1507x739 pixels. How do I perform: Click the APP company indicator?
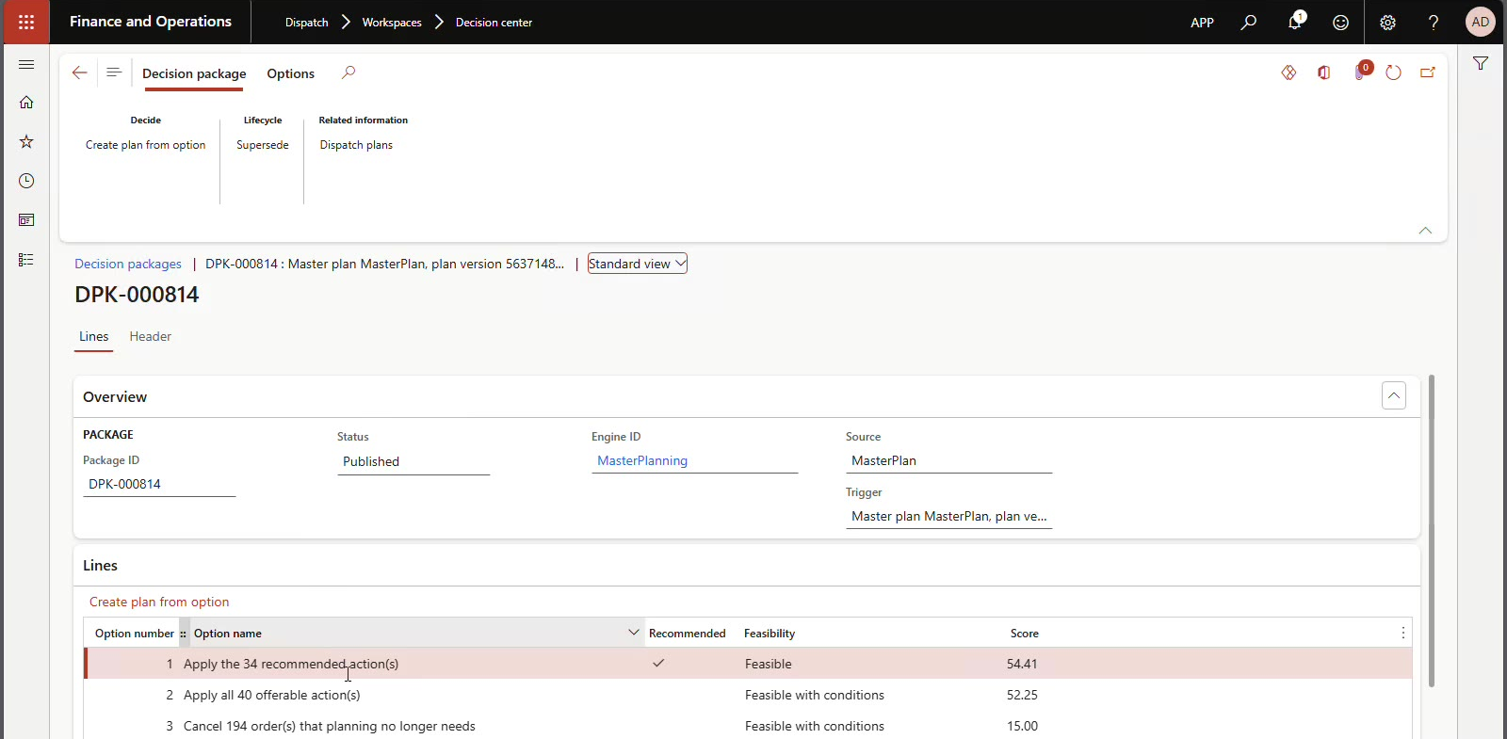tap(1203, 23)
